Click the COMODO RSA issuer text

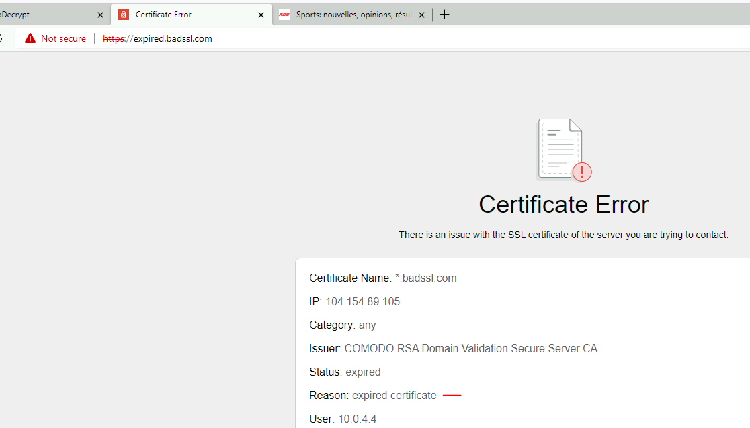point(470,348)
